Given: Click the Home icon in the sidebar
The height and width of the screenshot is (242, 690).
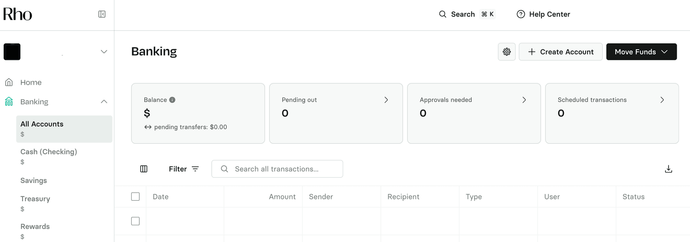Looking at the screenshot, I should click(9, 82).
